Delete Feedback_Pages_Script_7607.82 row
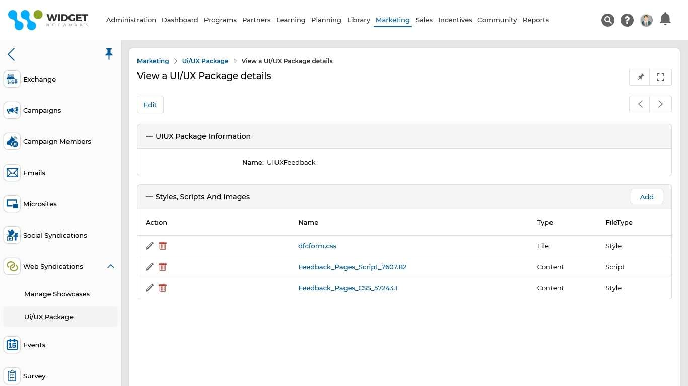 [163, 267]
